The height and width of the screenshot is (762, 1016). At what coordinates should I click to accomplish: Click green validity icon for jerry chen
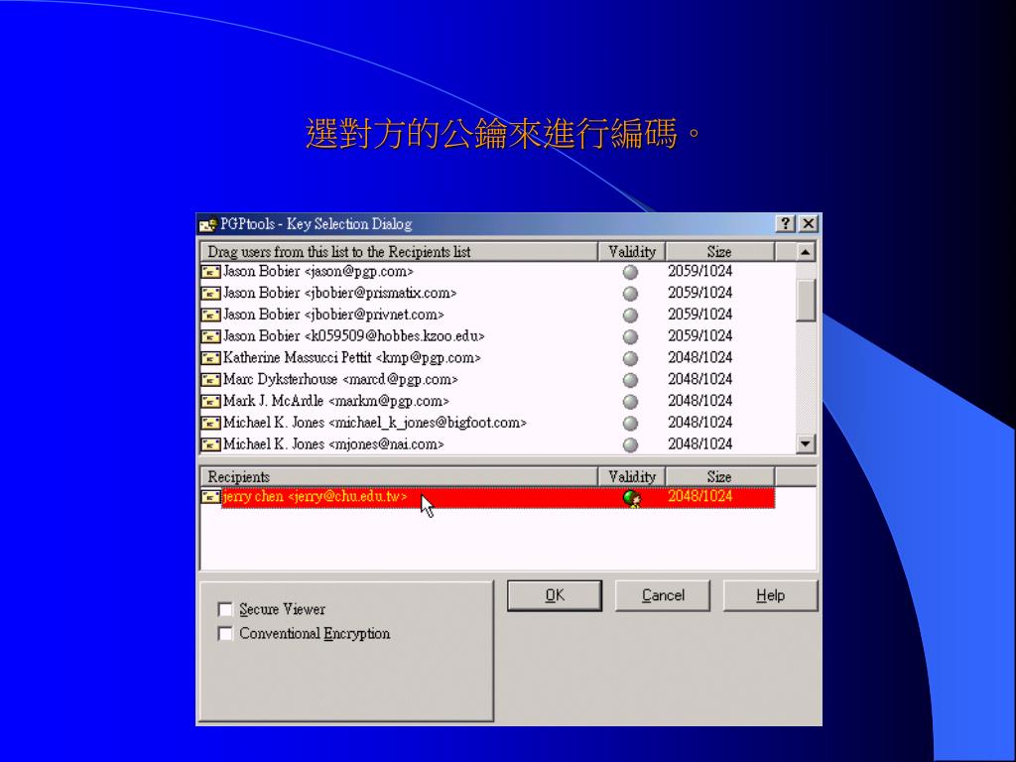tap(632, 498)
